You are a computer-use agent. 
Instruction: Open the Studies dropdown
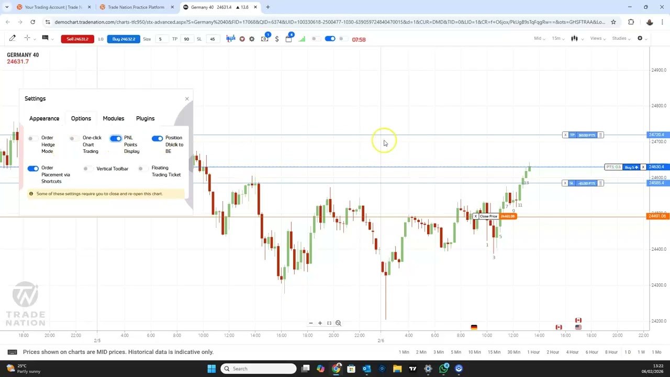pyautogui.click(x=621, y=38)
